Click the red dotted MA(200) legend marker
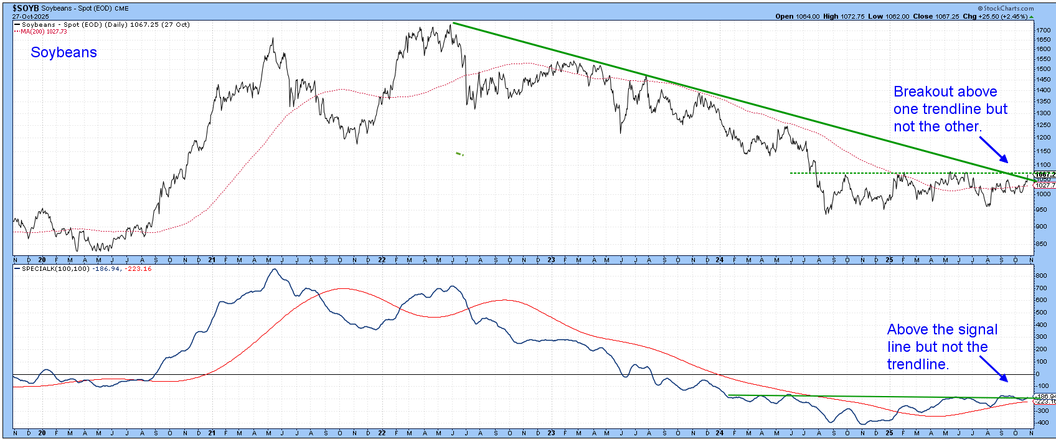The image size is (1056, 439). [x=17, y=32]
